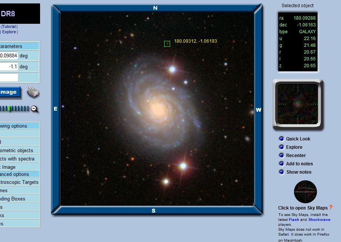The width and height of the screenshot is (341, 242).
Task: Click the r magnitude 20.67
Action: pos(310,52)
